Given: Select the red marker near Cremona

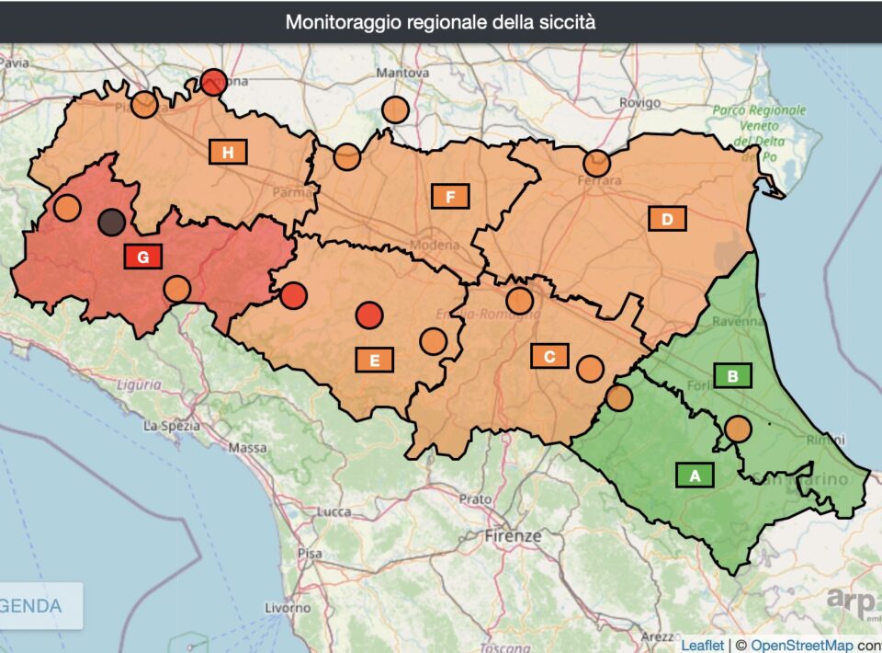Looking at the screenshot, I should click(x=213, y=83).
